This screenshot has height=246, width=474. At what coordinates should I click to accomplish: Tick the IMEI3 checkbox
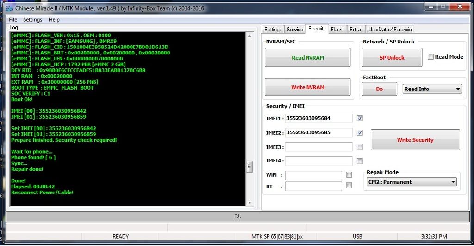pos(360,147)
